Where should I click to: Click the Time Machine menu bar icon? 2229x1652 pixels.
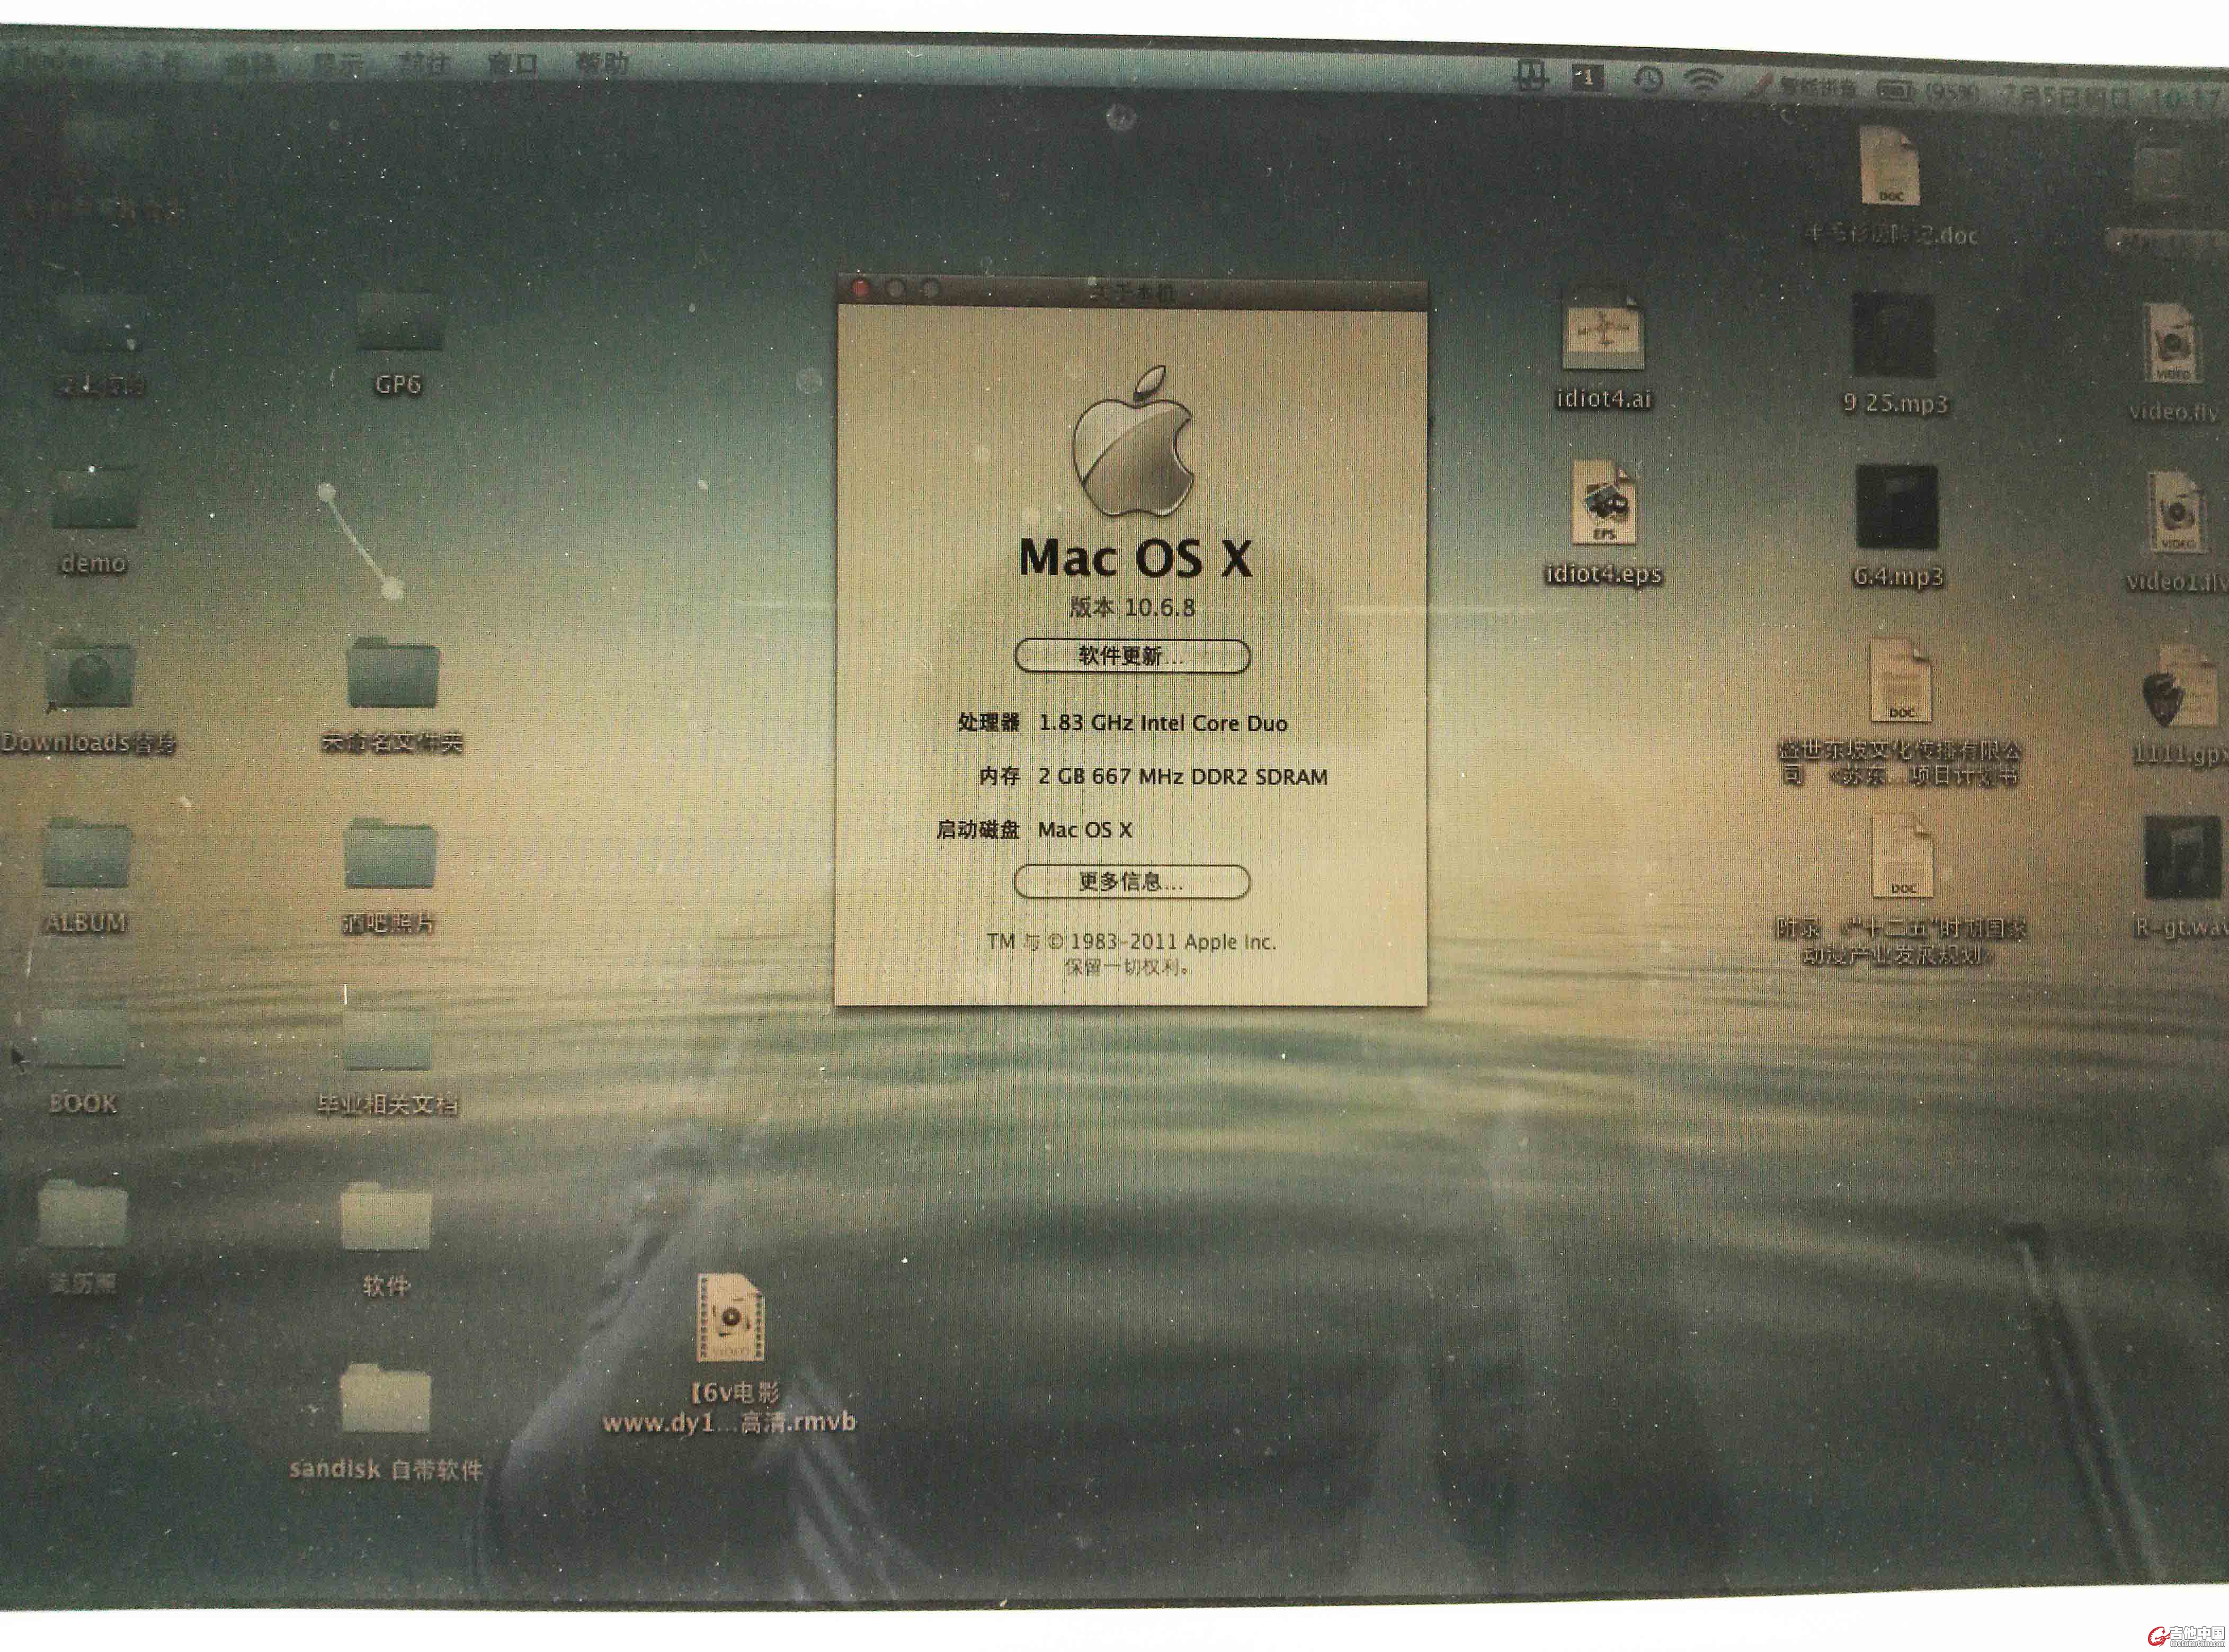click(1648, 79)
